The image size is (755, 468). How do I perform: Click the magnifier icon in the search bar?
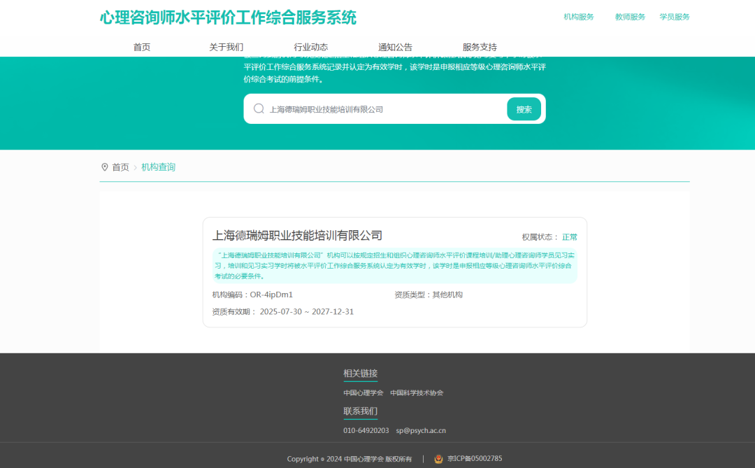point(258,109)
